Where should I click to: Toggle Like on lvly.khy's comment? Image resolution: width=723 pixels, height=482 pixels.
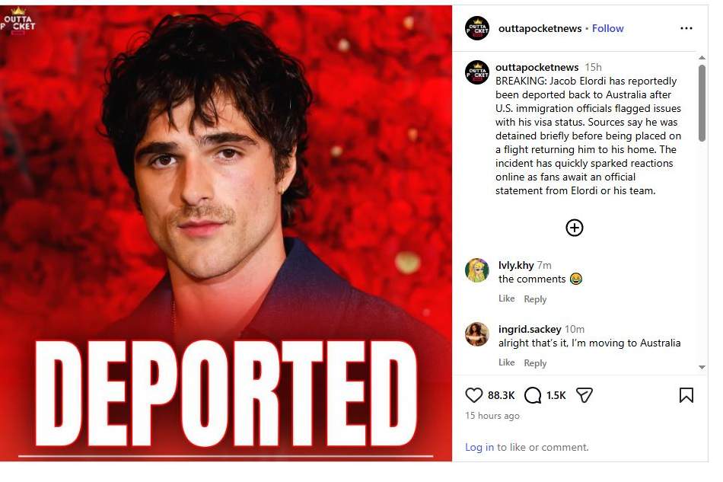tap(506, 298)
